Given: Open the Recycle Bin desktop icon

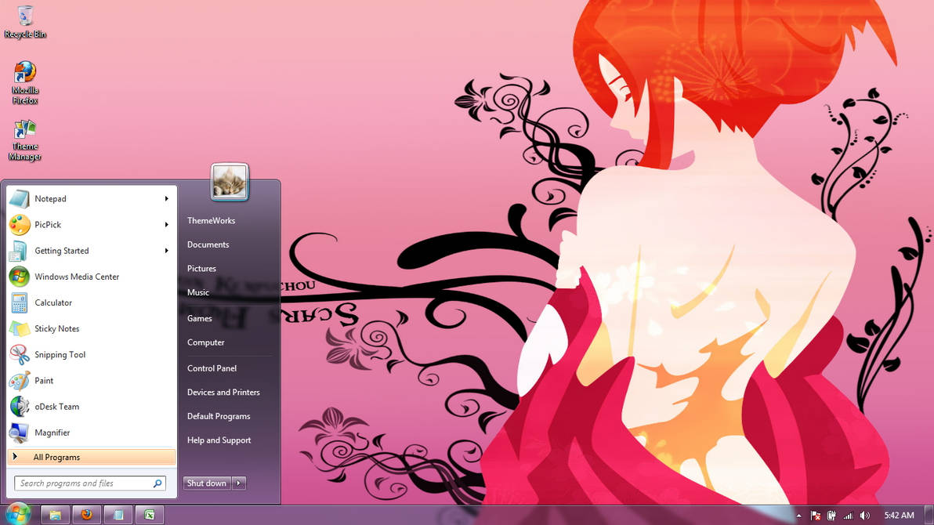Looking at the screenshot, I should click(x=25, y=21).
